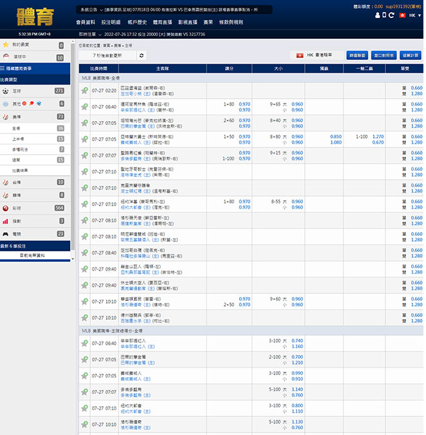
Task: Click the Hong Kong flag in header
Action: click(x=402, y=15)
